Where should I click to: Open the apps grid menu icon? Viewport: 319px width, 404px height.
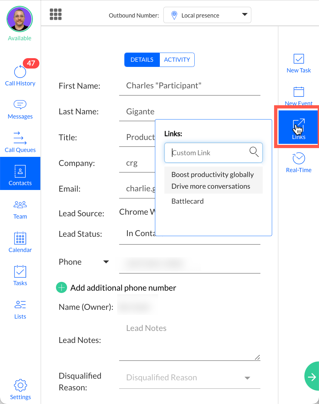pos(56,14)
